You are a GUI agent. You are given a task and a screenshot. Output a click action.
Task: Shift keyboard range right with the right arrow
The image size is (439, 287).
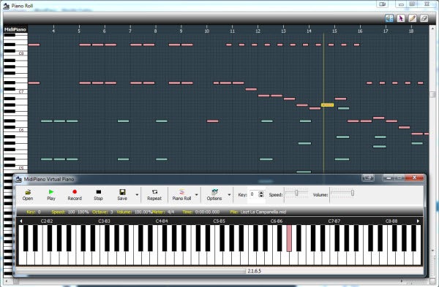[x=418, y=221]
